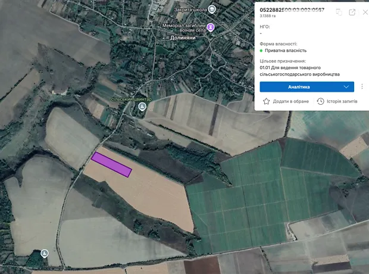Screen dimensions: 369x274
Task: Select the purple highlighted land parcel
Action: pyautogui.click(x=111, y=164)
